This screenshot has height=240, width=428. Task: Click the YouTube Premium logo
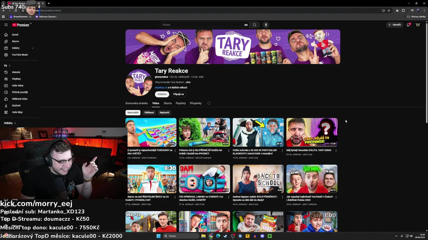(x=21, y=25)
